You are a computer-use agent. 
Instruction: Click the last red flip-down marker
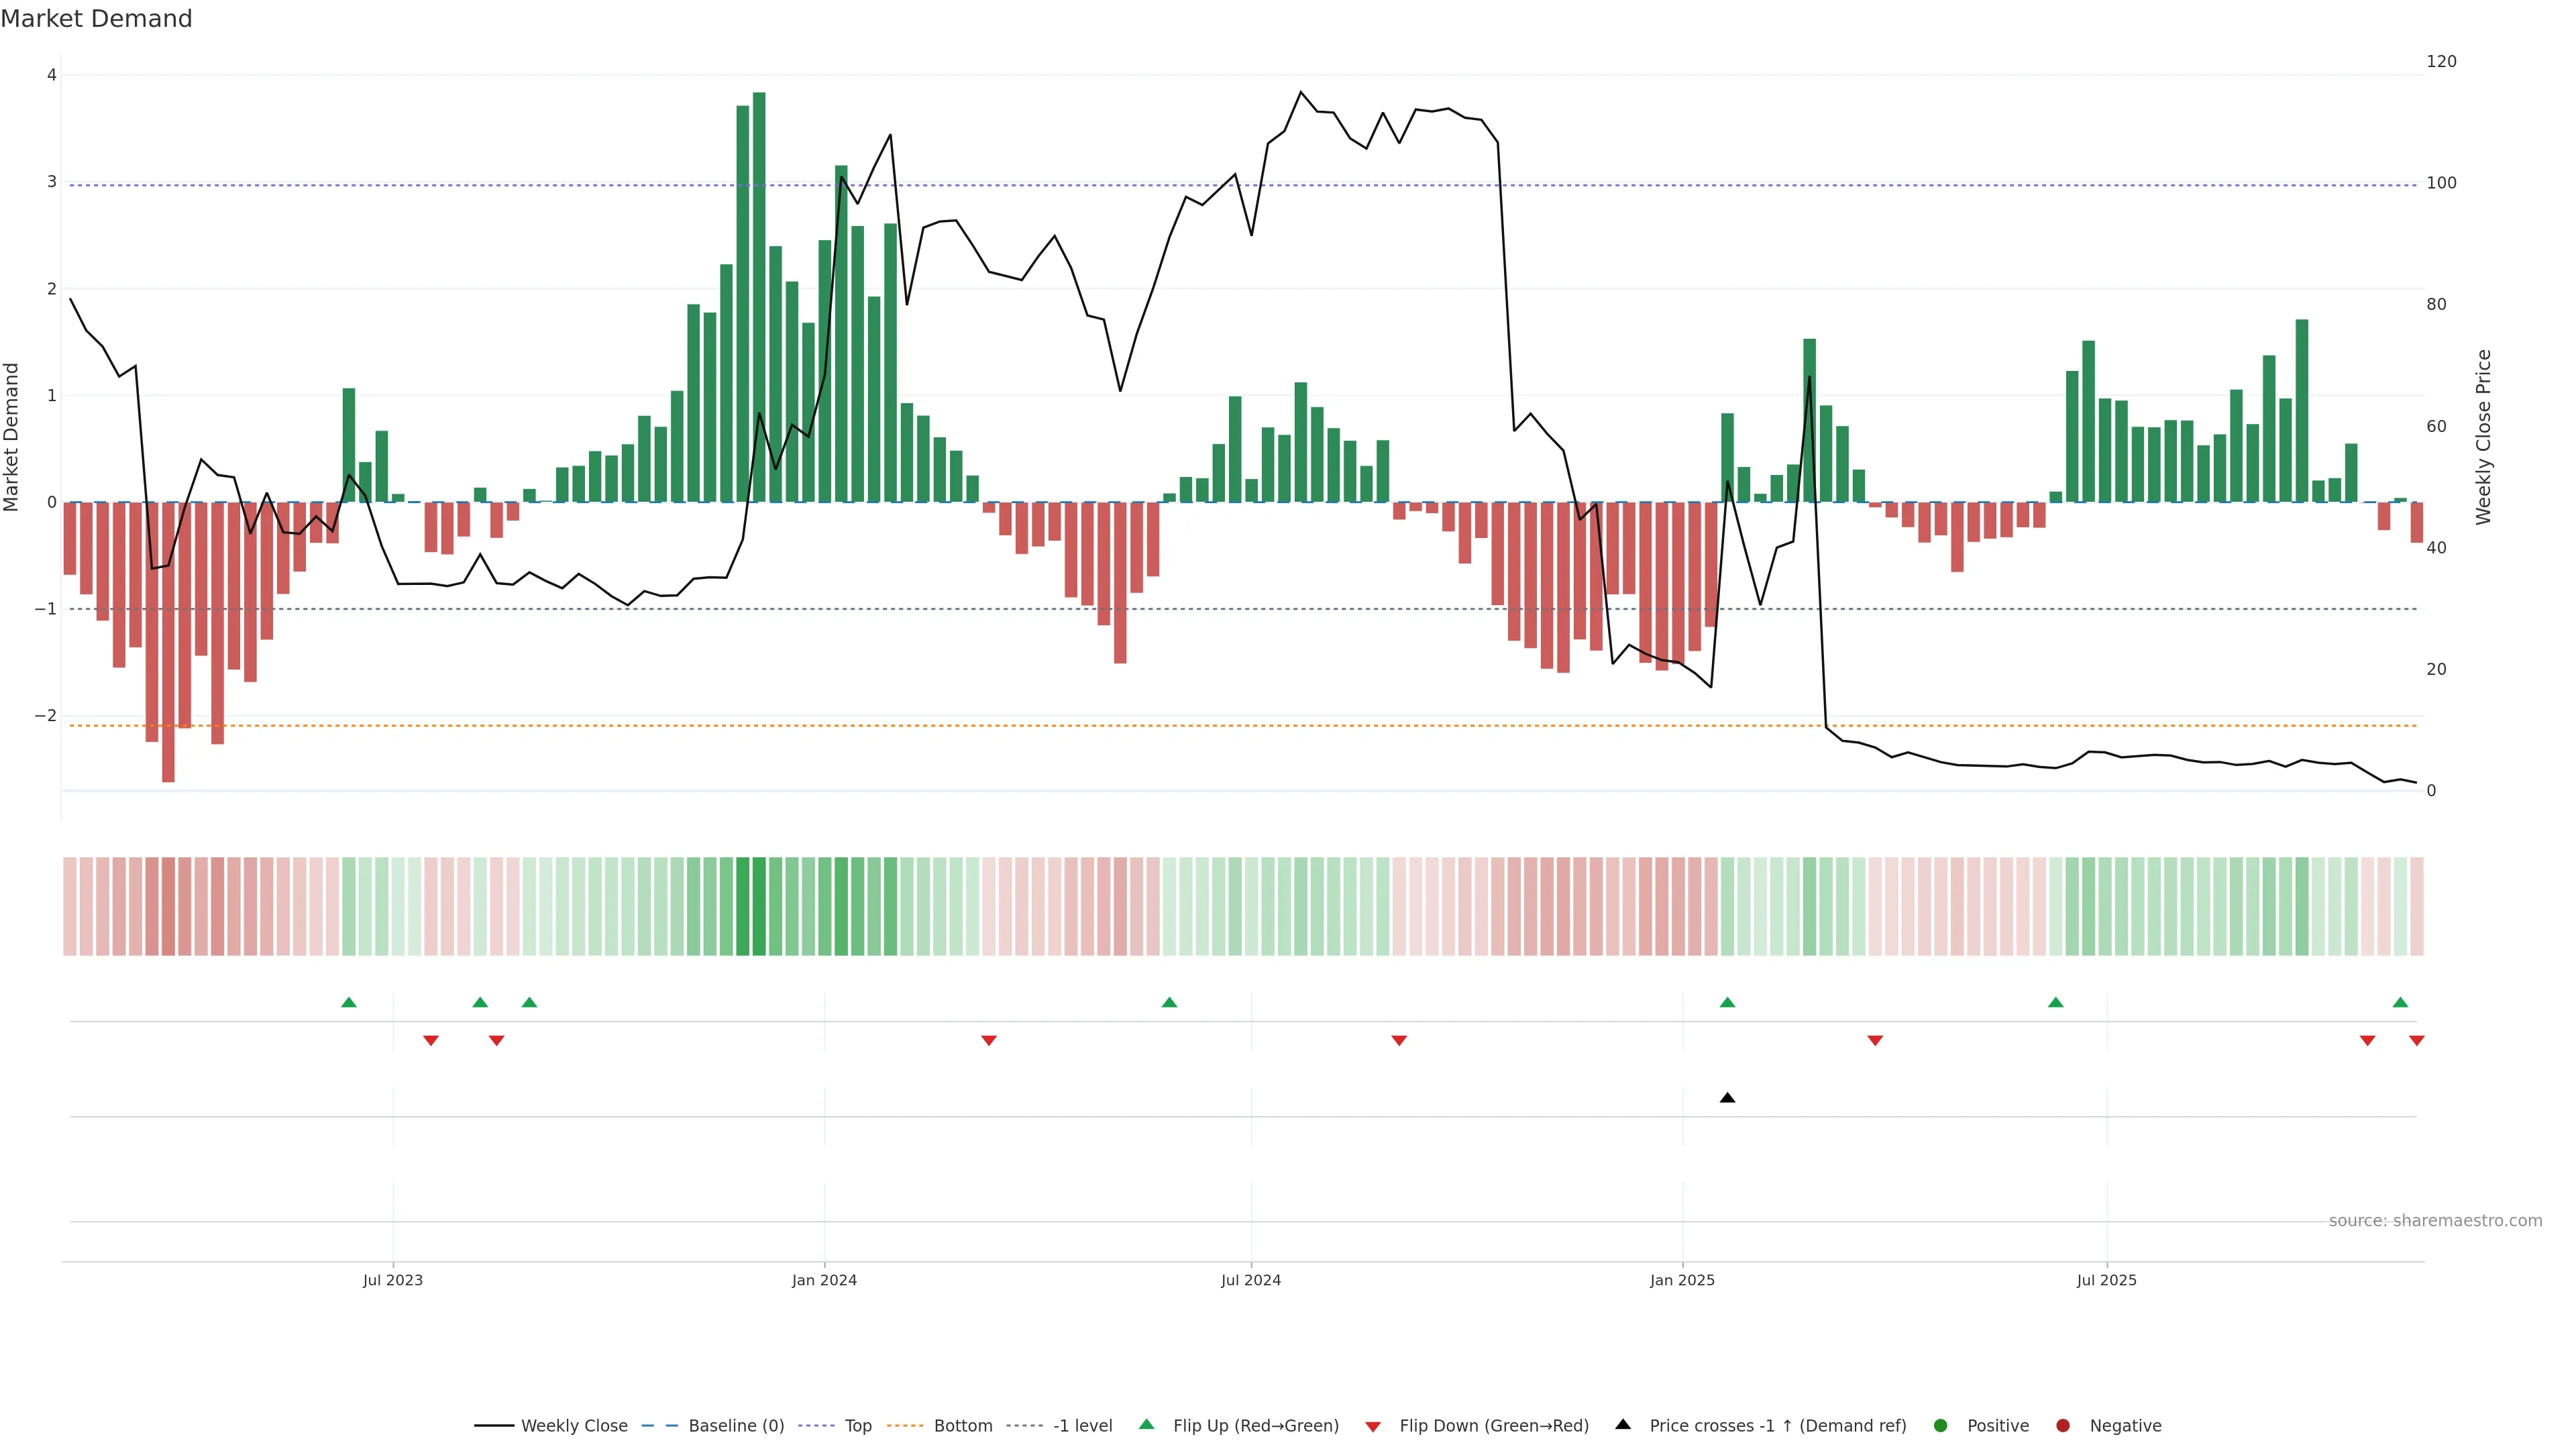(2417, 1041)
